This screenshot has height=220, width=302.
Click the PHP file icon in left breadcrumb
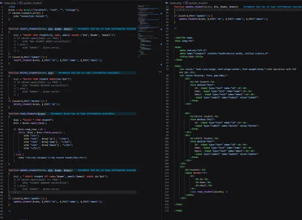tap(1, 3)
